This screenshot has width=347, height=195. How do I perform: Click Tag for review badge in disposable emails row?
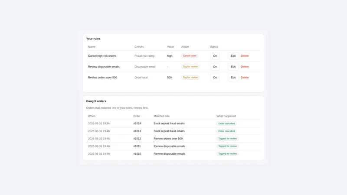point(190,67)
